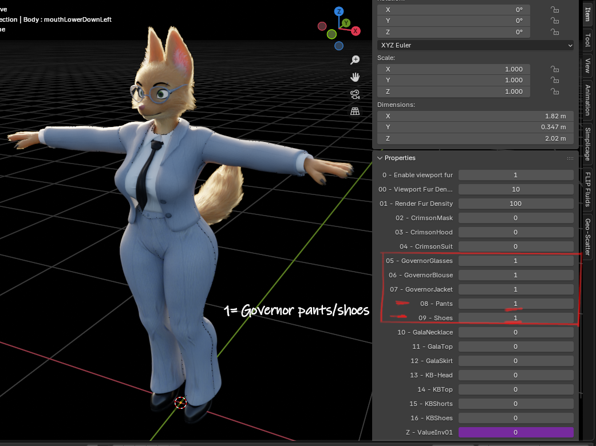The width and height of the screenshot is (596, 446).
Task: Click the CrimsonHood property value
Action: click(x=516, y=232)
